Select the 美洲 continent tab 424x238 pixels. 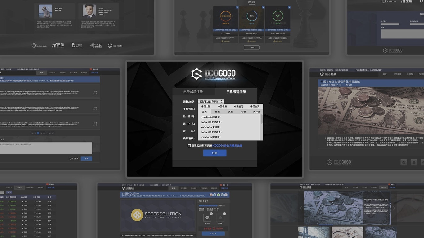[x=231, y=112]
